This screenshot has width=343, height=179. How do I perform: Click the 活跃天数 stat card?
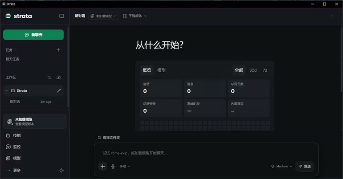[161, 108]
